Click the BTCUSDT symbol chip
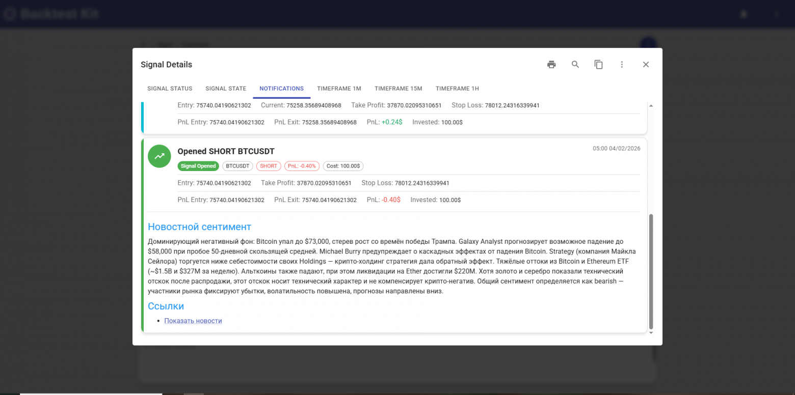 click(x=237, y=166)
